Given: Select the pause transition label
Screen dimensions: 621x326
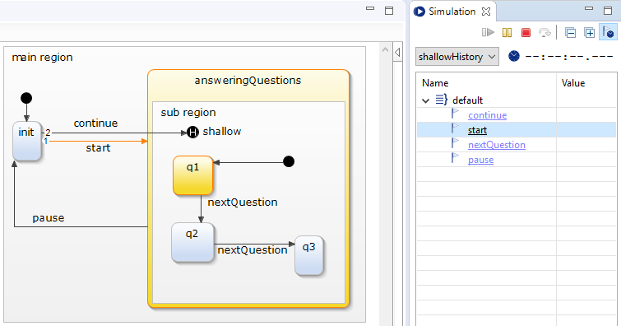Looking at the screenshot, I should pos(49,218).
